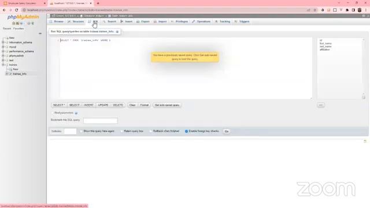The width and height of the screenshot is (370, 208).
Task: Open the Import tab
Action: [x=160, y=21]
